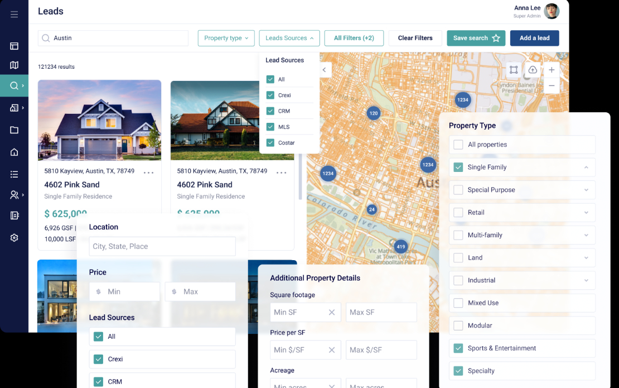619x388 pixels.
Task: Open the users icon in sidebar
Action: pyautogui.click(x=14, y=195)
